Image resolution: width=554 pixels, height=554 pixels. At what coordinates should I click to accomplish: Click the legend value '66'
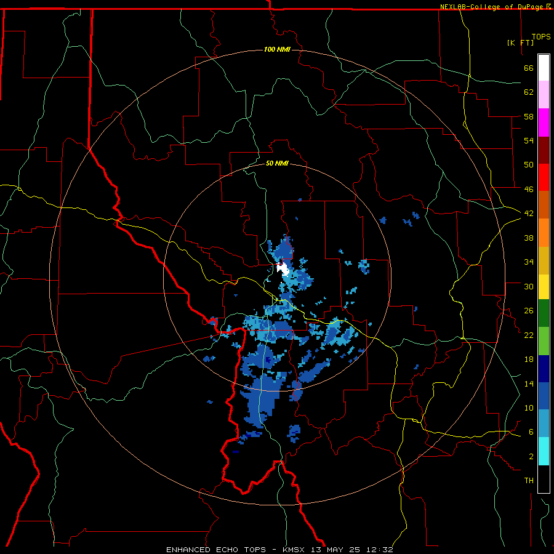pyautogui.click(x=529, y=68)
